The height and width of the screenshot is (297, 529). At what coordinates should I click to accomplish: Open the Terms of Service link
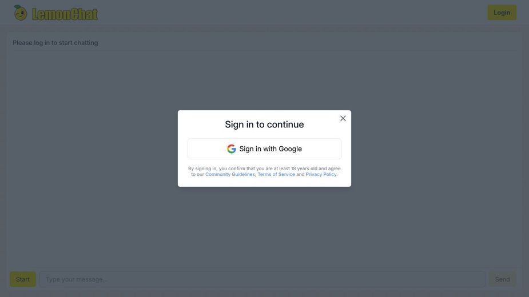pos(276,174)
